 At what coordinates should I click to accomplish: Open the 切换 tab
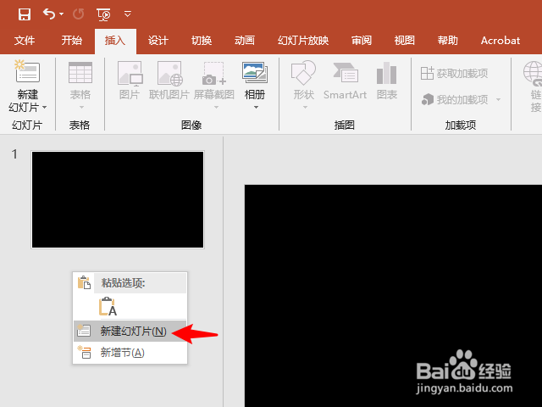[202, 41]
